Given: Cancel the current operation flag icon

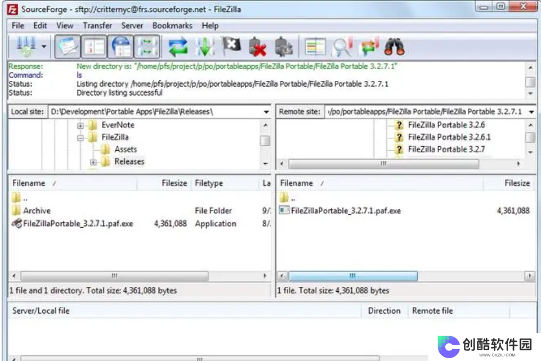Looking at the screenshot, I should point(231,46).
